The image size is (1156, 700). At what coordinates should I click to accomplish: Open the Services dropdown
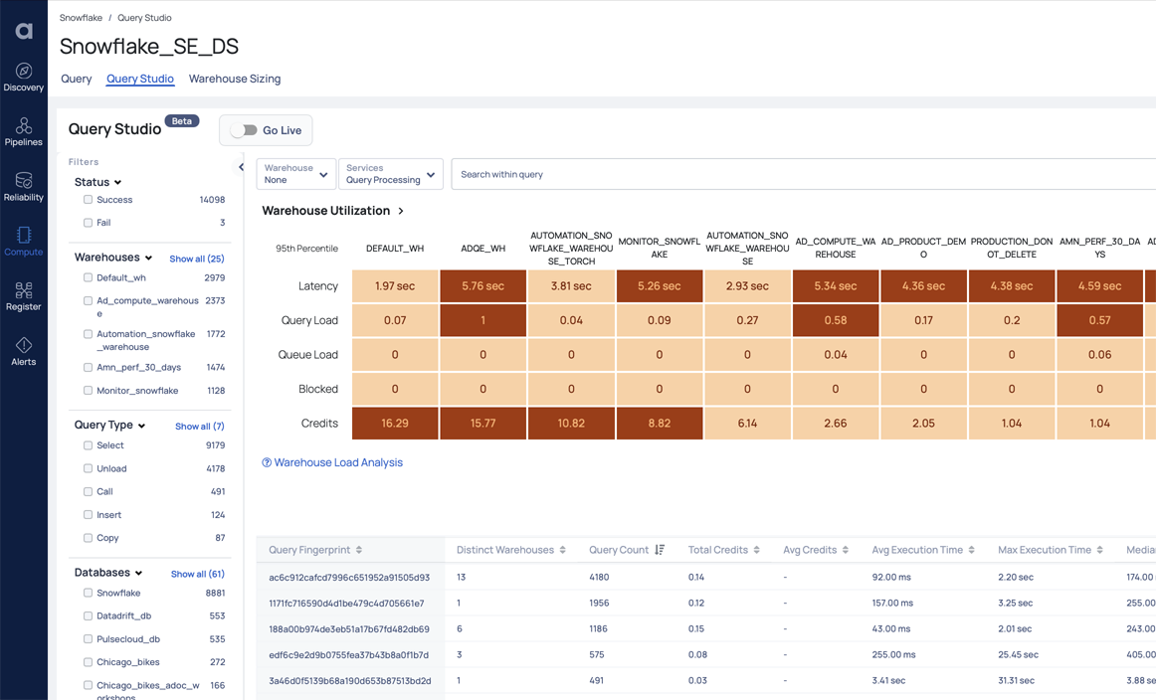point(390,174)
